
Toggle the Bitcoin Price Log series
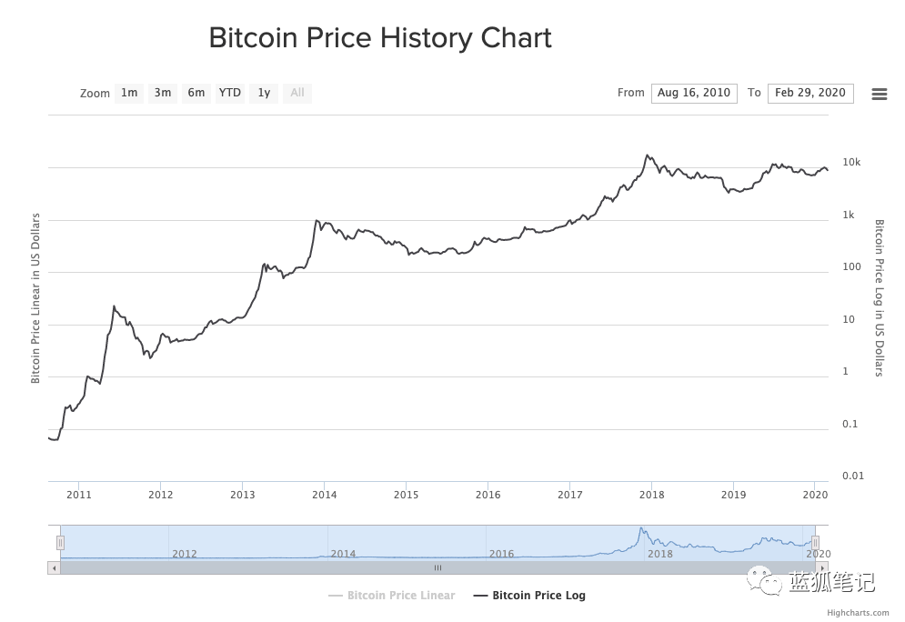(x=529, y=596)
